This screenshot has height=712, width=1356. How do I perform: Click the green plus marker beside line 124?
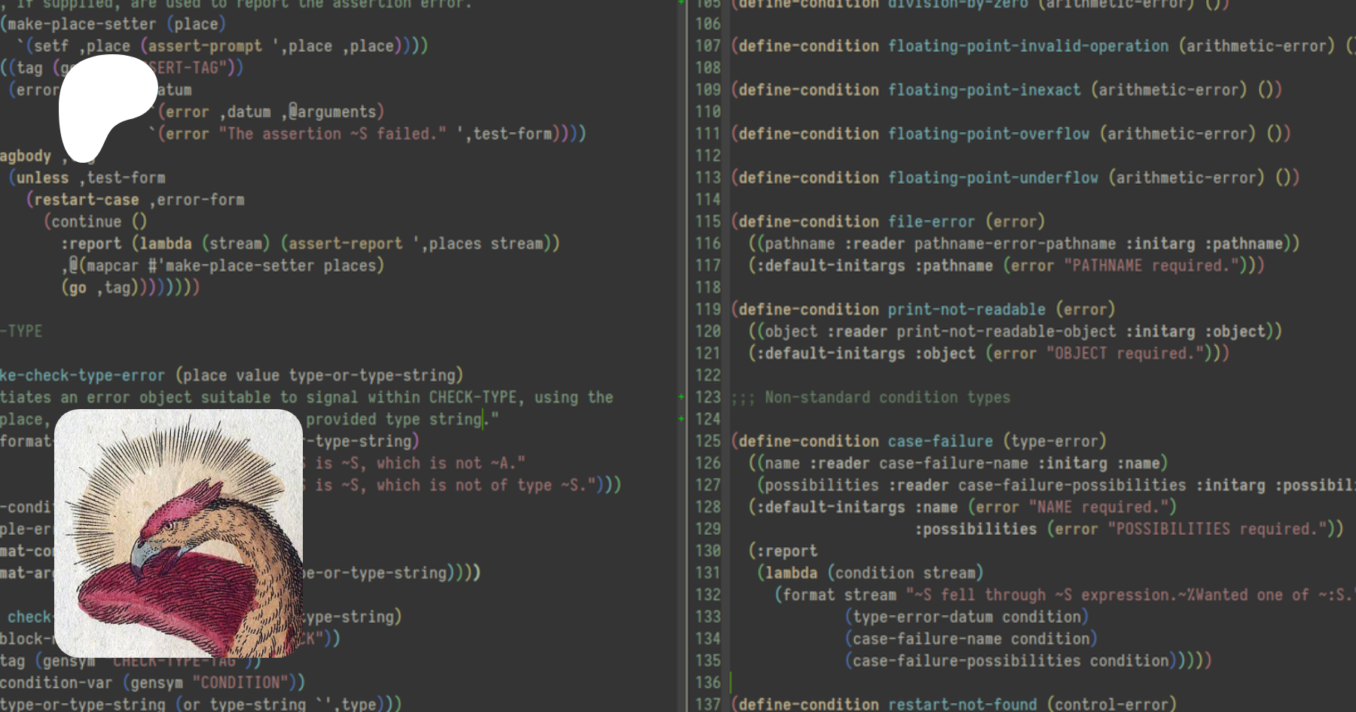click(681, 419)
